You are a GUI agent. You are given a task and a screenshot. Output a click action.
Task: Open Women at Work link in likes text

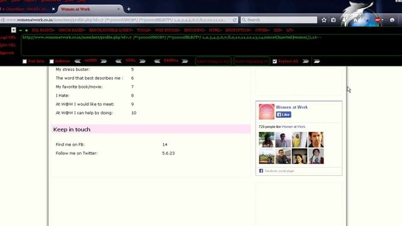pyautogui.click(x=293, y=127)
